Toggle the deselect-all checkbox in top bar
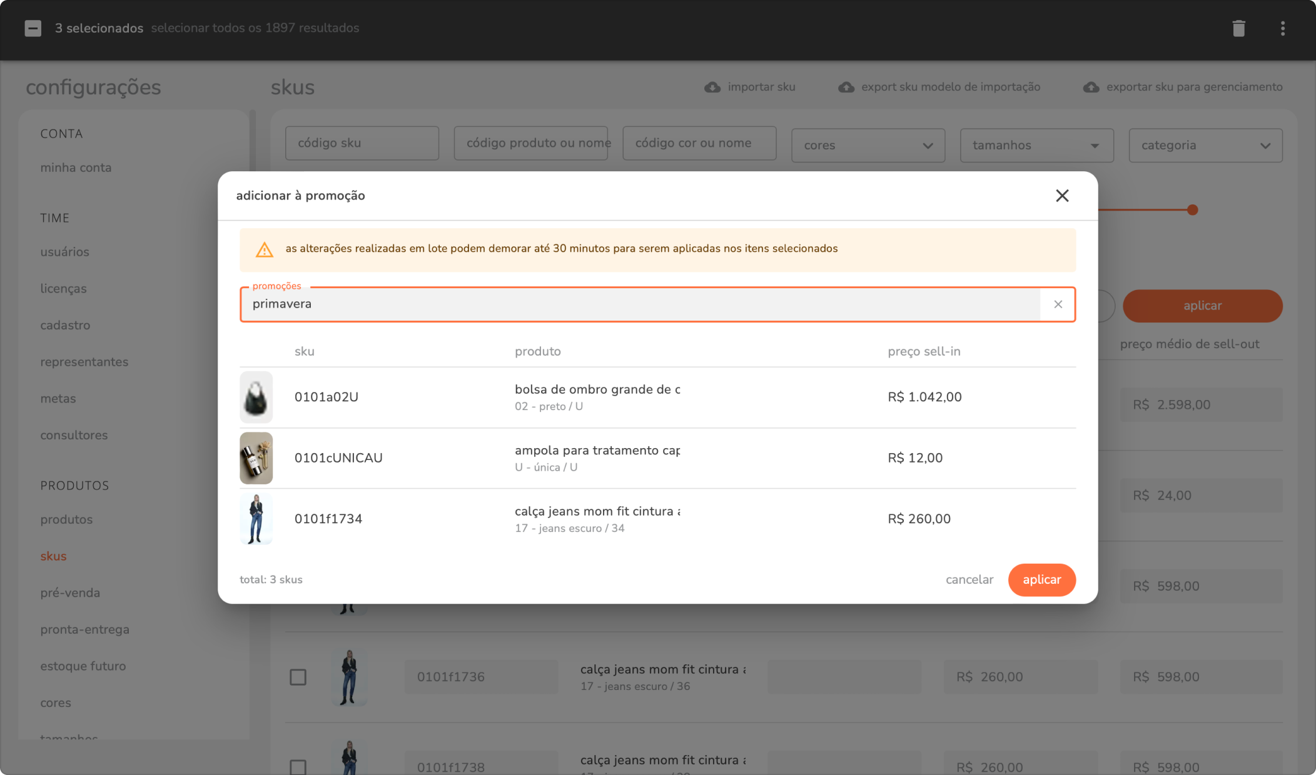 point(33,28)
